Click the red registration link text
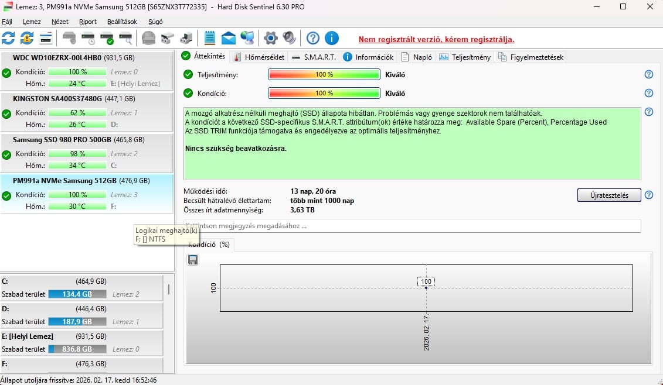Viewport: 663px width, 385px height. pos(436,40)
